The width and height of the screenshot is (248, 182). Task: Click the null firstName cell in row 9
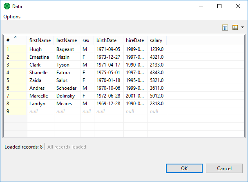40,111
